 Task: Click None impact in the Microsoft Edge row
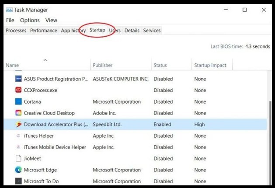pos(200,170)
